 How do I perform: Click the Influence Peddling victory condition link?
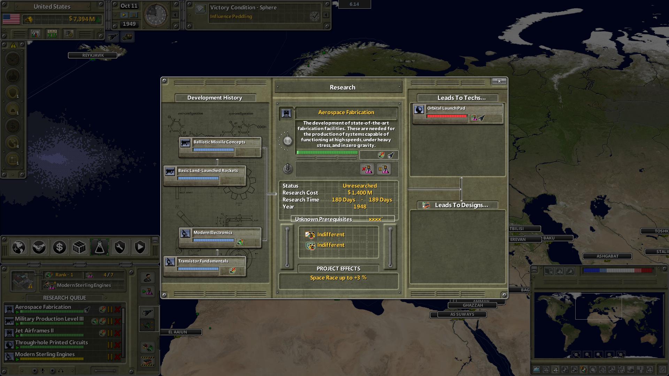click(231, 16)
